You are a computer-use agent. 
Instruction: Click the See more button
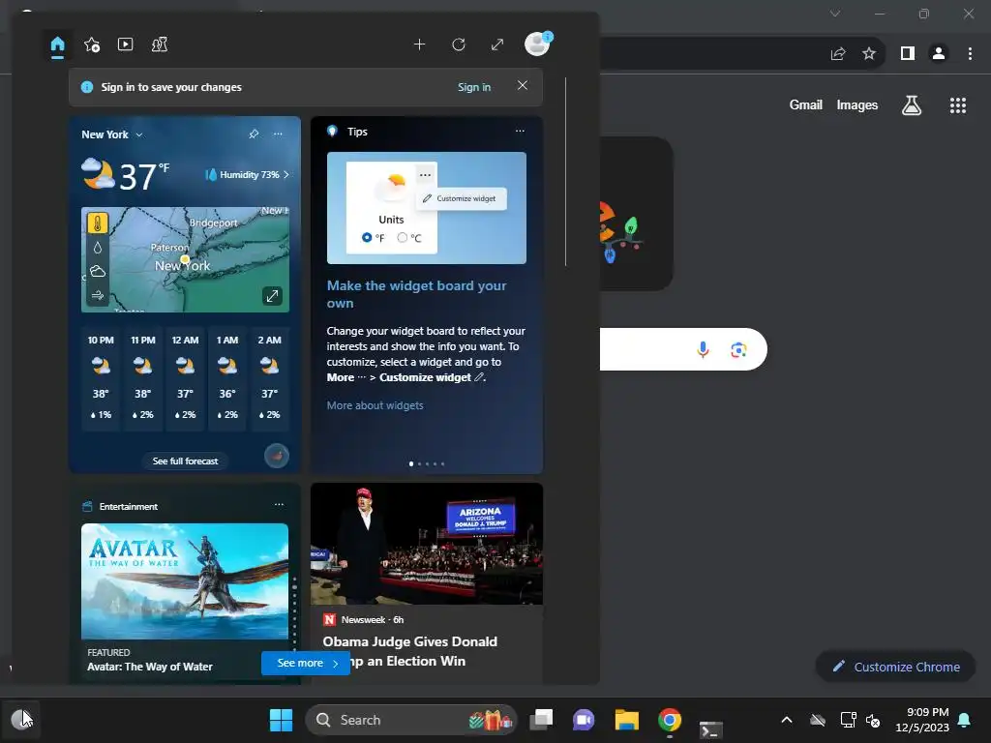[x=305, y=663]
